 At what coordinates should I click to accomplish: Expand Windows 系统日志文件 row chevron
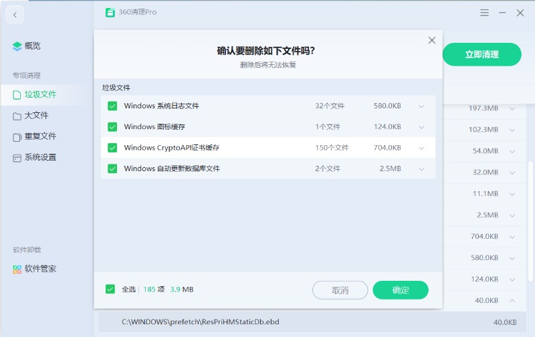(421, 106)
